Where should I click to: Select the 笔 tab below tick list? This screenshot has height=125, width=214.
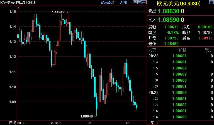[152, 122]
